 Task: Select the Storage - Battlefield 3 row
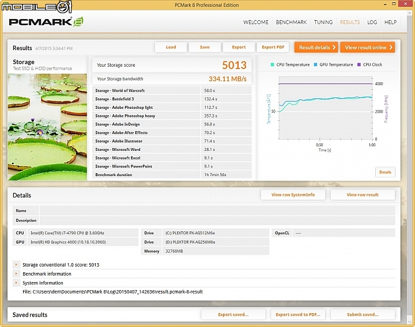click(x=172, y=99)
